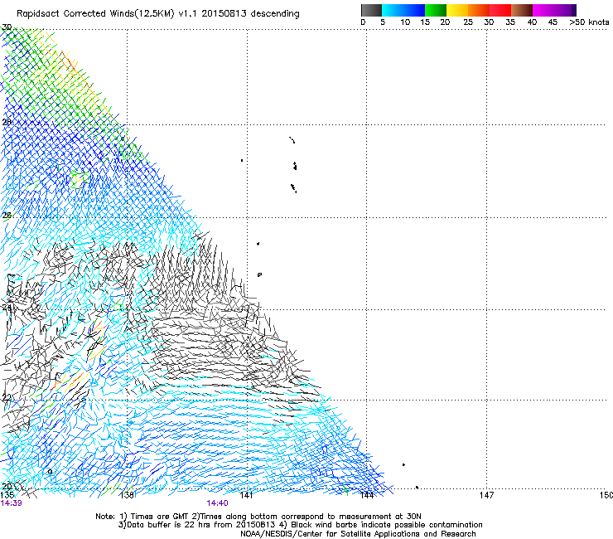Click the Rapidscat Corrected Winds title text
Viewport: 613px width, 539px height.
point(158,14)
